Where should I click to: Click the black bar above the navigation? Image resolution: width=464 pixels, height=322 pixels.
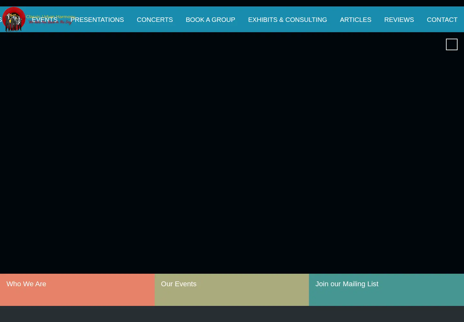click(x=232, y=3)
